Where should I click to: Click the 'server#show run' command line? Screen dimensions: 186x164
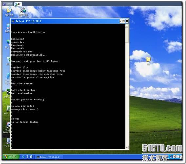coord(22,52)
